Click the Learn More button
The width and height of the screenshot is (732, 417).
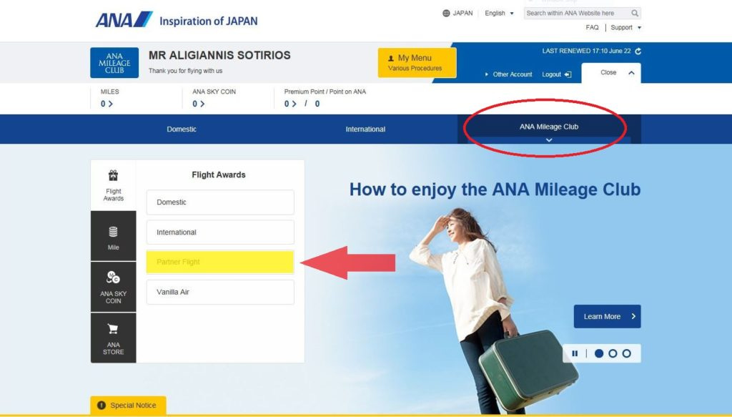click(607, 317)
